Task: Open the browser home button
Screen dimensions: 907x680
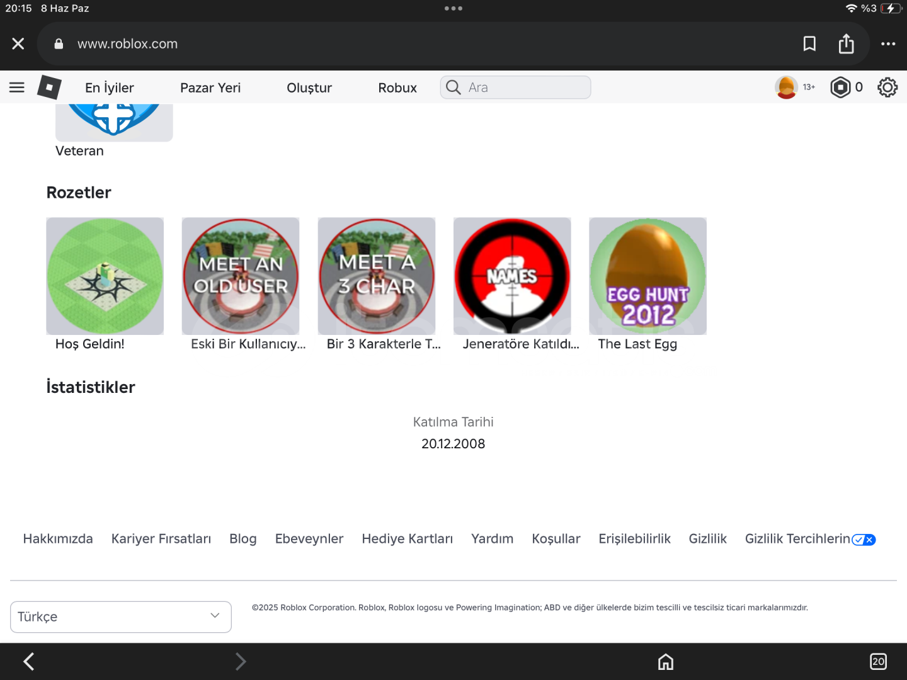Action: (666, 662)
